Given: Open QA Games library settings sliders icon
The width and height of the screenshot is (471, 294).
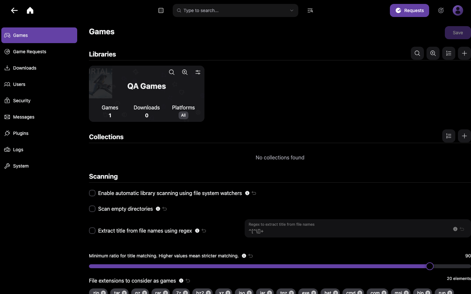Looking at the screenshot, I should pos(198,72).
